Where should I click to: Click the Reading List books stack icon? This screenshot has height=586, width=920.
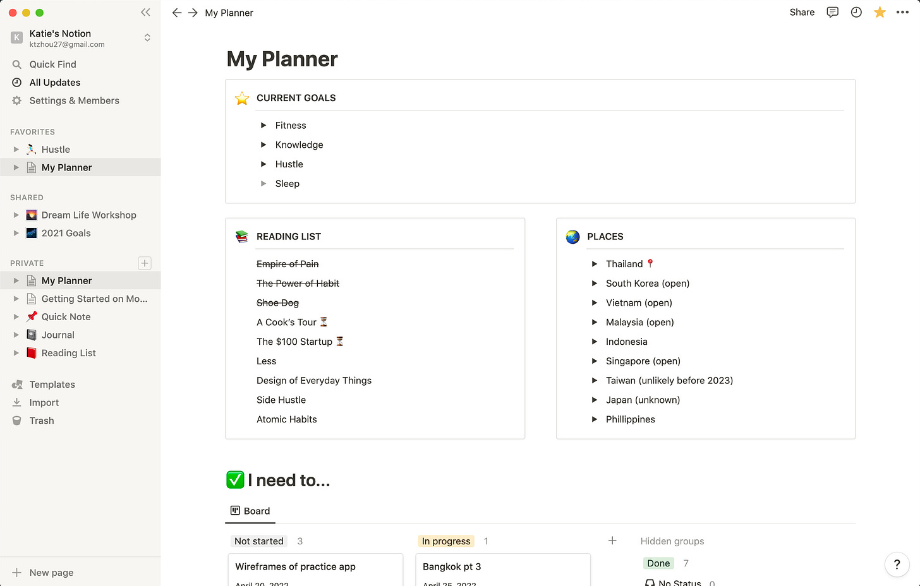[x=242, y=237]
